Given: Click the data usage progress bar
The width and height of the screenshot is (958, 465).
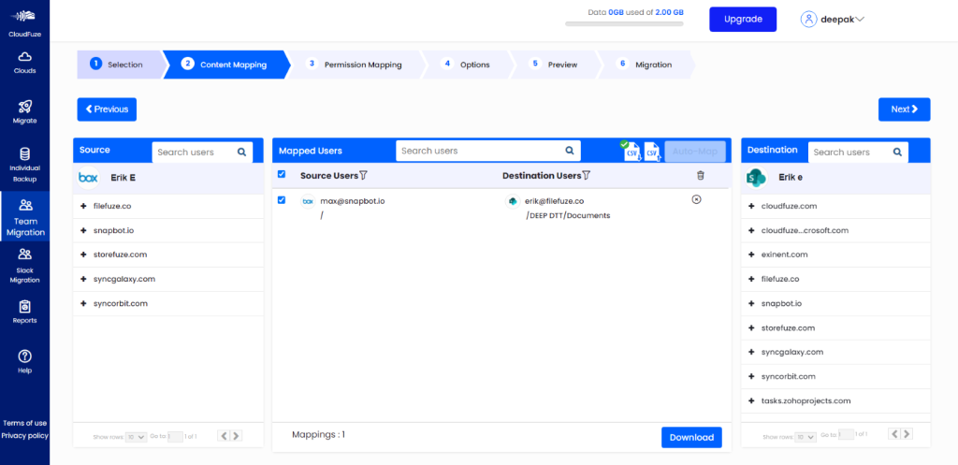Looking at the screenshot, I should point(624,23).
